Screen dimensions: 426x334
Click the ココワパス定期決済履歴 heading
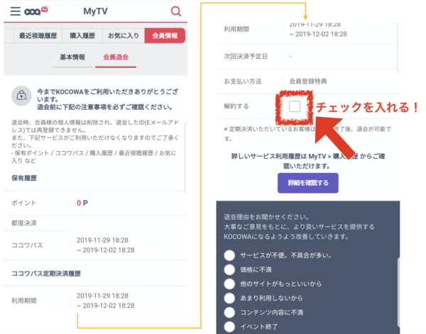click(46, 274)
